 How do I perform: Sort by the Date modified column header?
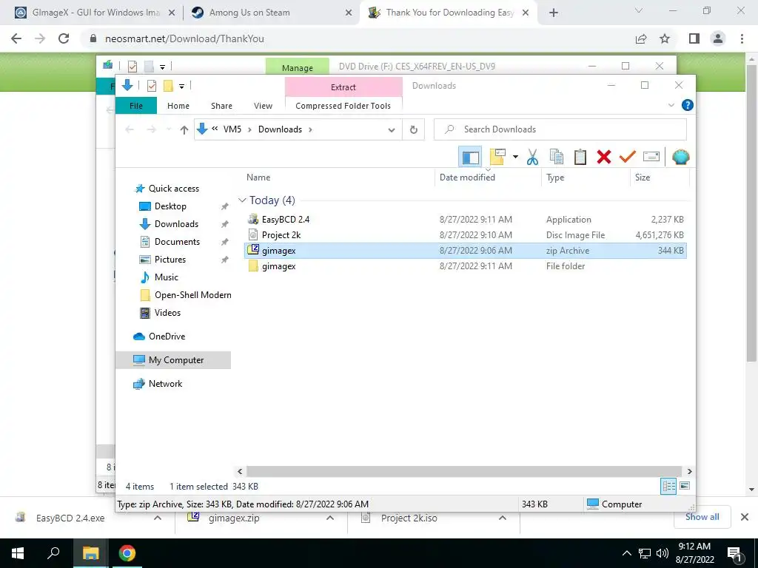tap(489, 177)
